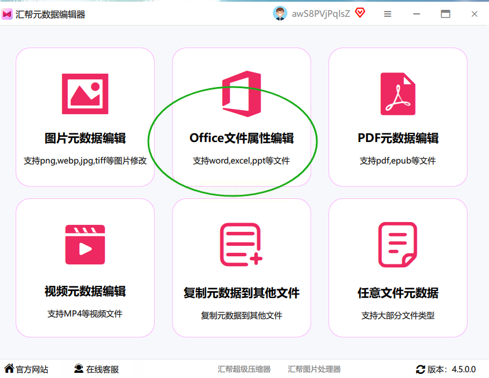Close the application window

(475, 14)
